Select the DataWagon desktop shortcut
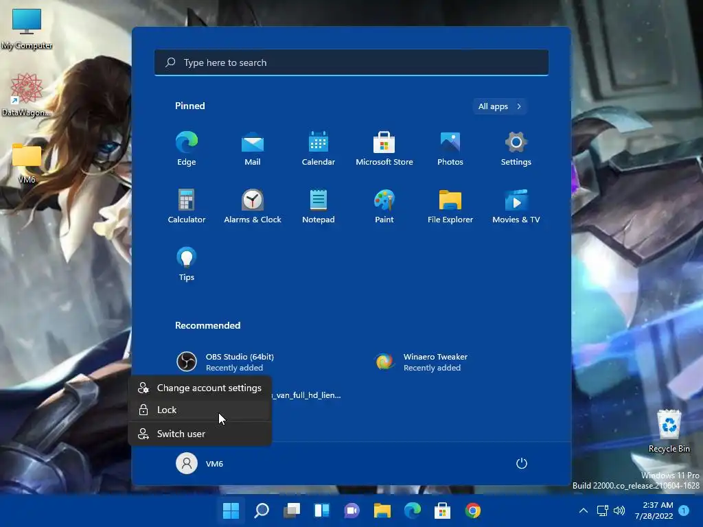 27,95
